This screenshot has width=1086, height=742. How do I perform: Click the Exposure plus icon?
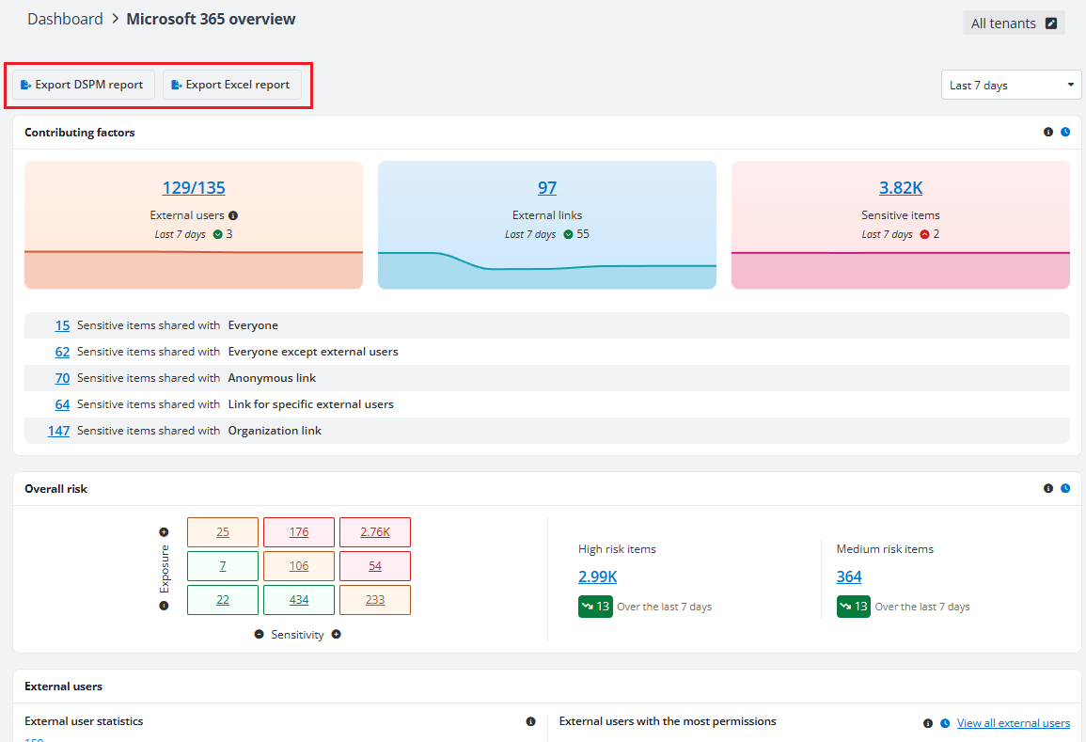(x=165, y=532)
